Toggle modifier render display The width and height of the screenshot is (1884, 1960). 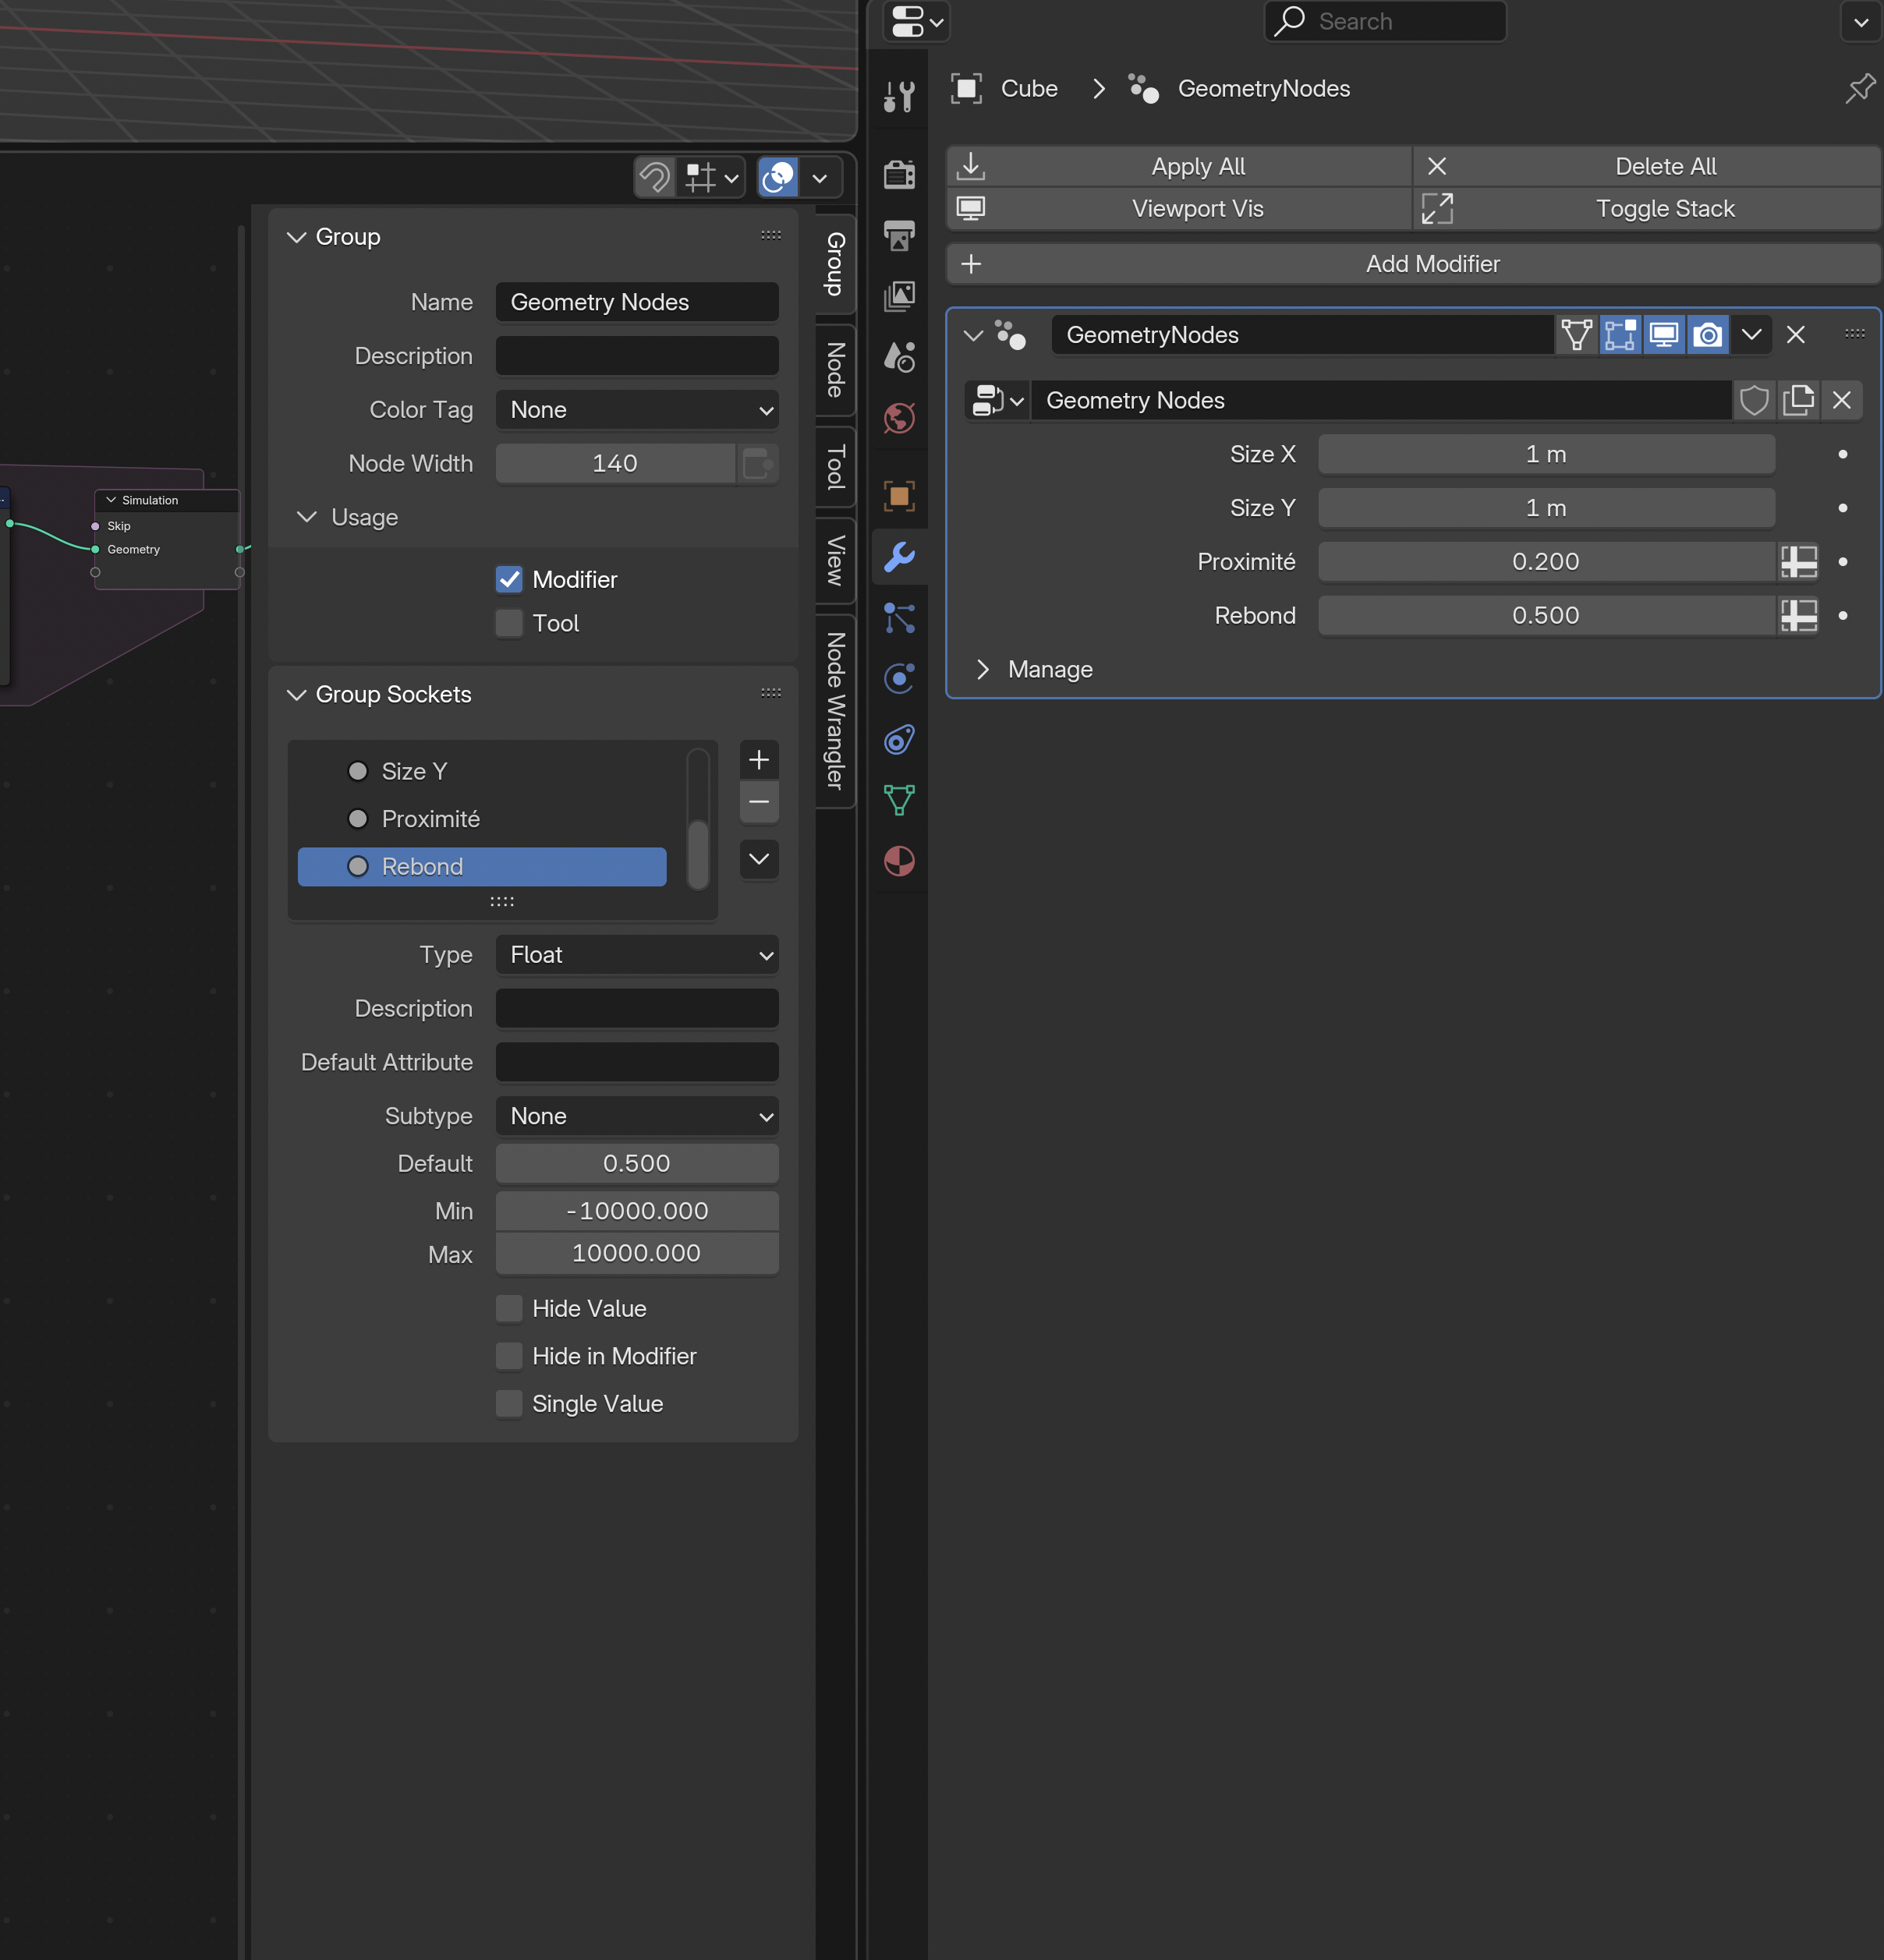tap(1708, 335)
